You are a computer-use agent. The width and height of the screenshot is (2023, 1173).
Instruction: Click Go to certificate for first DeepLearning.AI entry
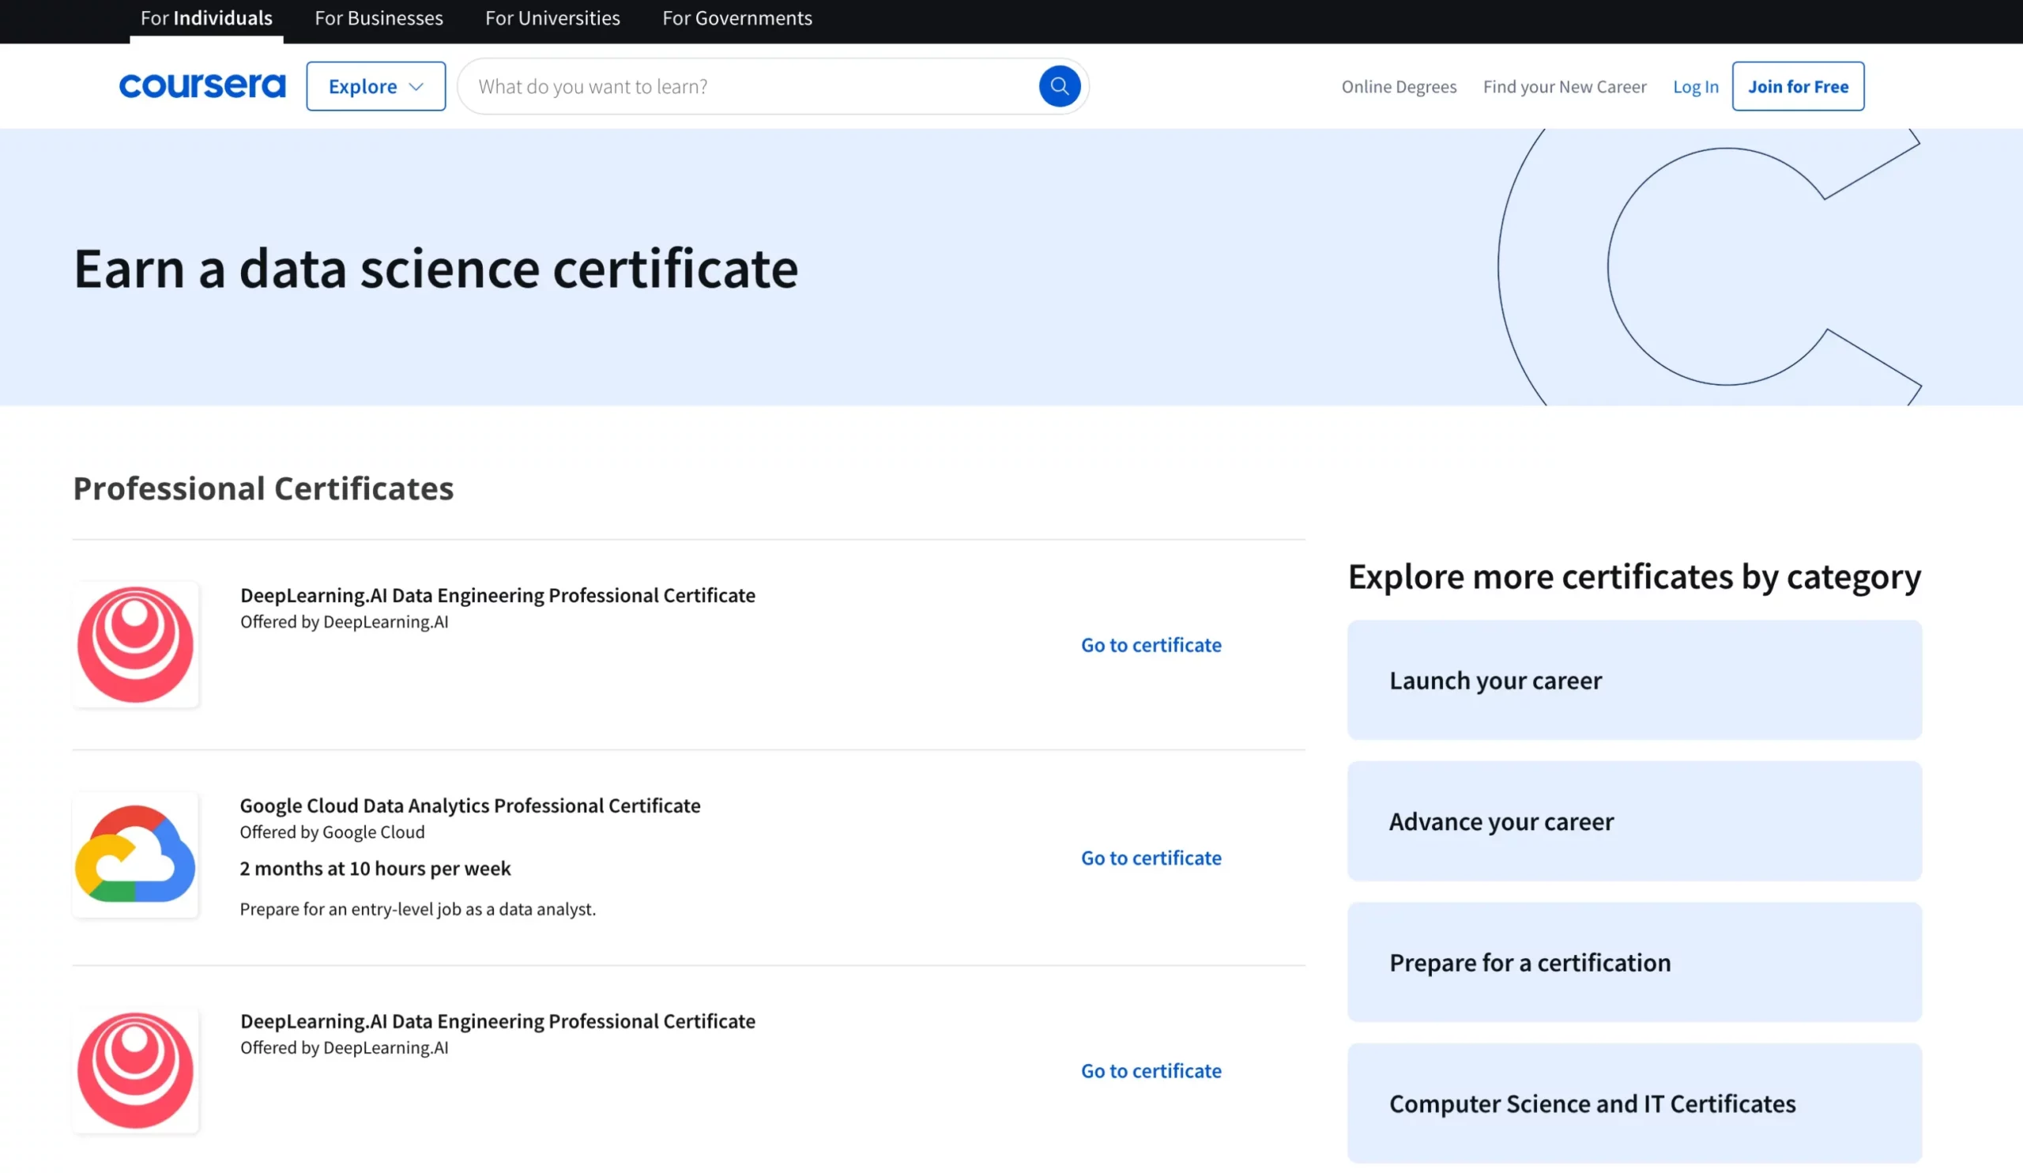[x=1151, y=645]
